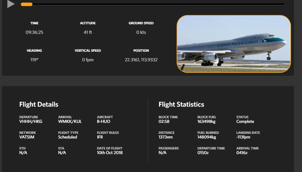This screenshot has width=302, height=172.
Task: Click the fuel burned 148094kg value
Action: (207, 137)
